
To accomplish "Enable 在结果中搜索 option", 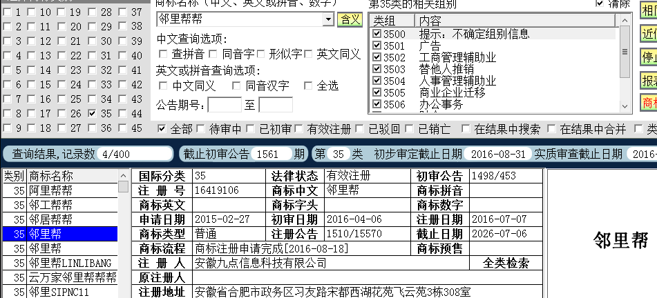I will point(466,128).
